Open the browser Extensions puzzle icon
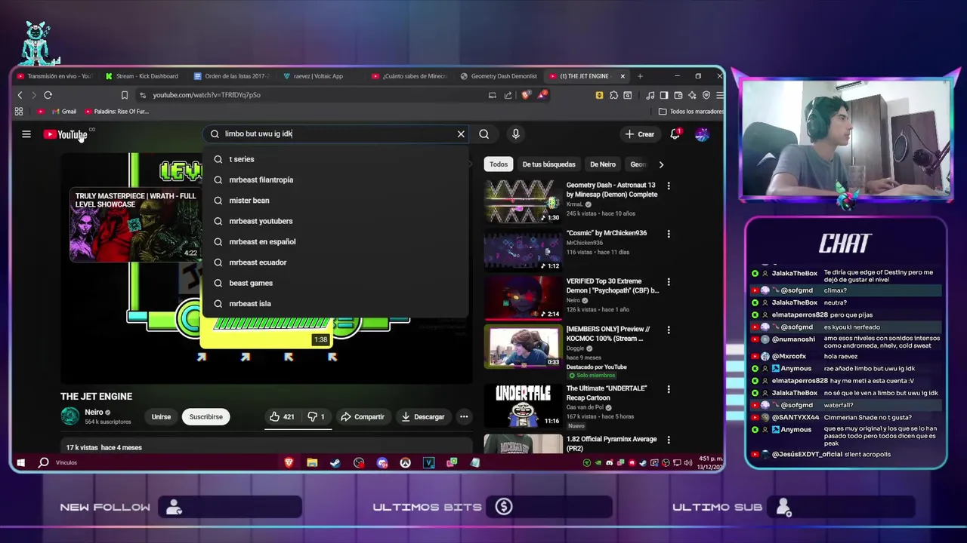The height and width of the screenshot is (543, 967). pos(613,95)
